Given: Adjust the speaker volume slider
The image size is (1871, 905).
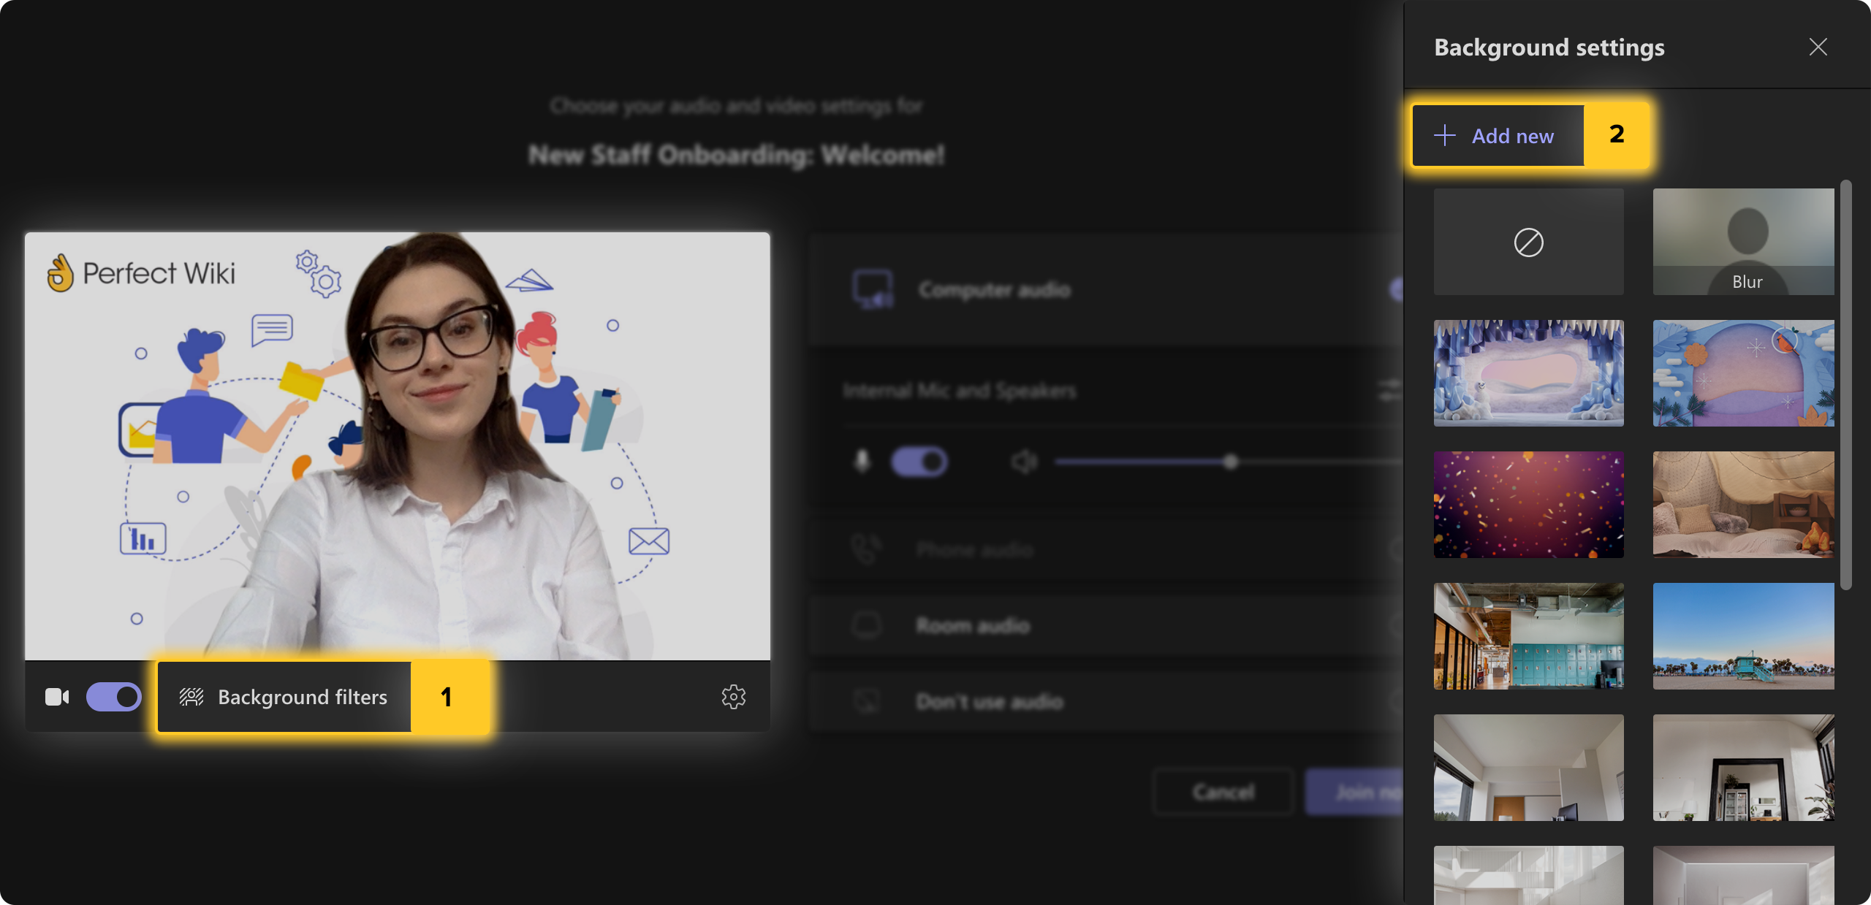Looking at the screenshot, I should click(1228, 462).
